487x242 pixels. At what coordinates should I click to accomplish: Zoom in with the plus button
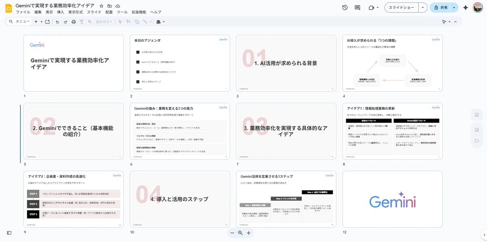[x=249, y=233]
